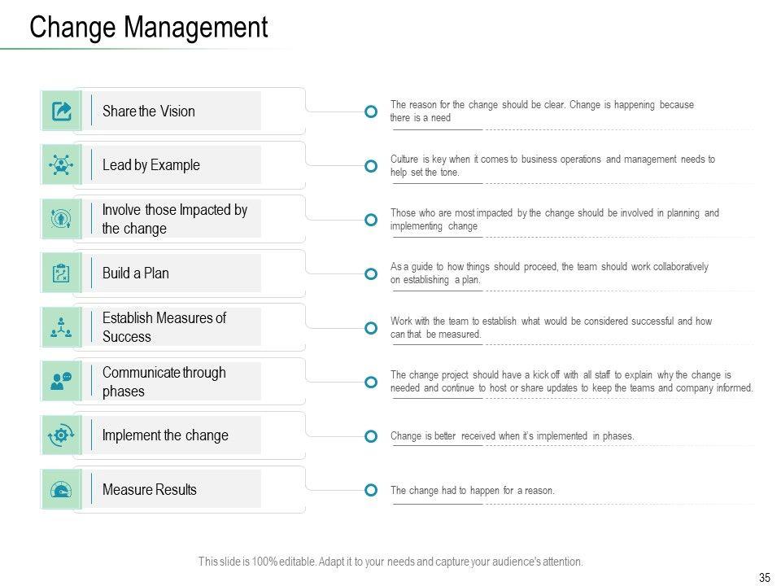Click the strategy clipboard icon beside Build a Plan
This screenshot has height=586, width=781.
pos(61,273)
